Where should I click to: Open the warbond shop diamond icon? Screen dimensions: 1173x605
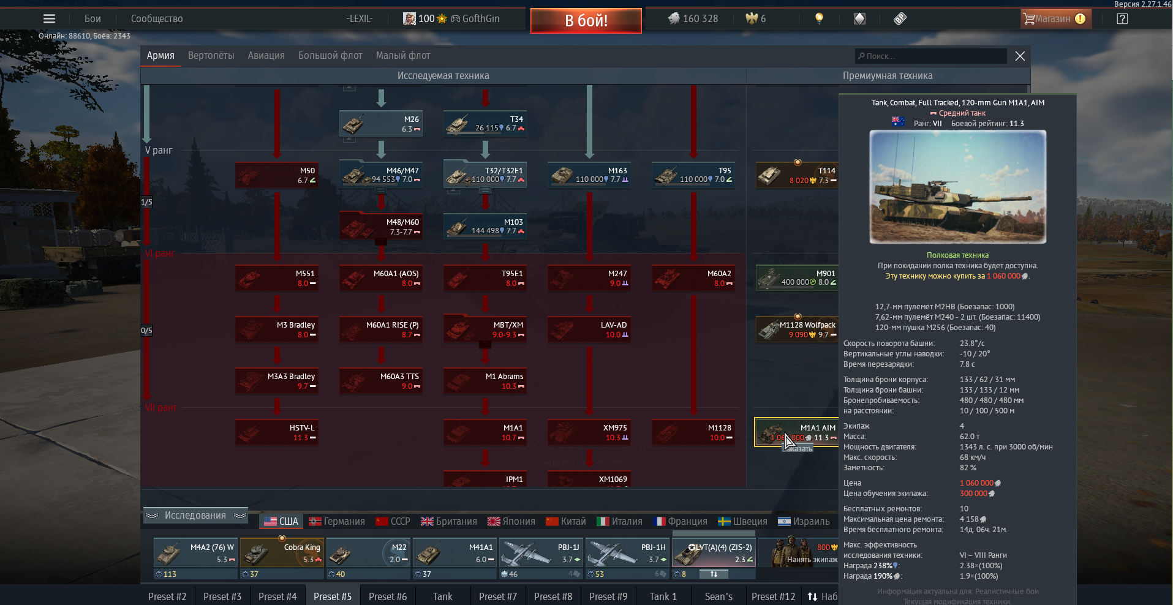(859, 18)
